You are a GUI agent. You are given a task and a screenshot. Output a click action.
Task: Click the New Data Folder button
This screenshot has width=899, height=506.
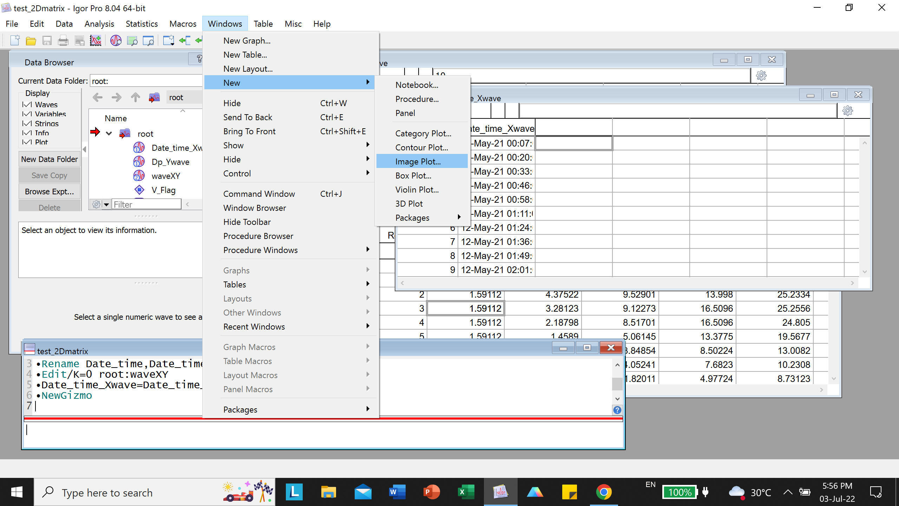click(x=49, y=159)
